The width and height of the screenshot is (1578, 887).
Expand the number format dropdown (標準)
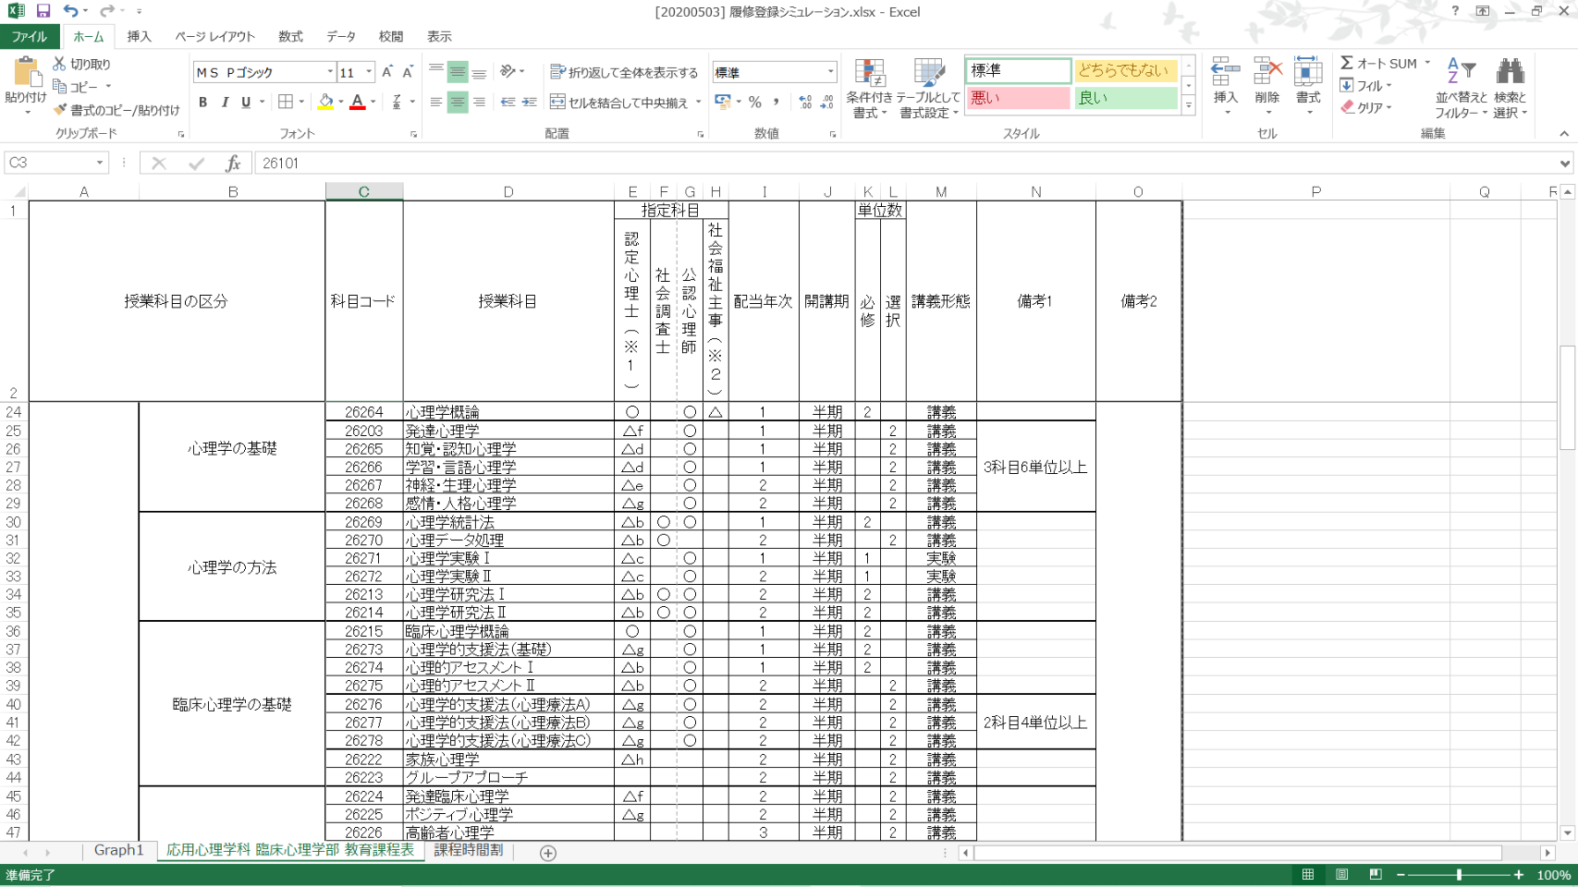(x=829, y=72)
